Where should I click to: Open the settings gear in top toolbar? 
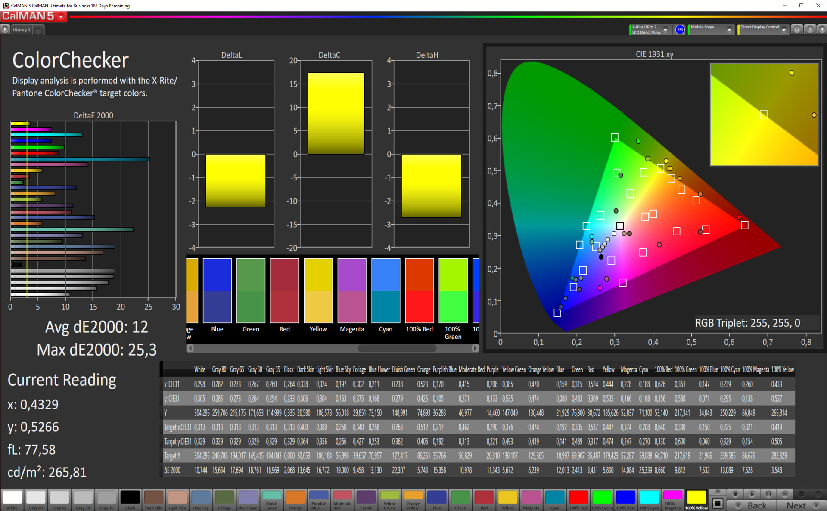[797, 29]
